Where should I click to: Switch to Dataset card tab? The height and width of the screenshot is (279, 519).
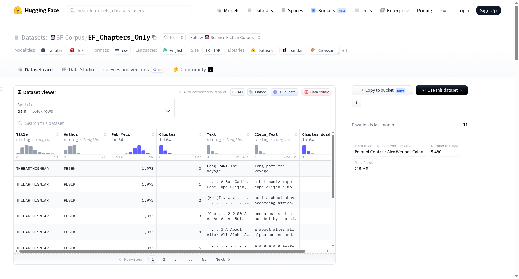(x=35, y=70)
